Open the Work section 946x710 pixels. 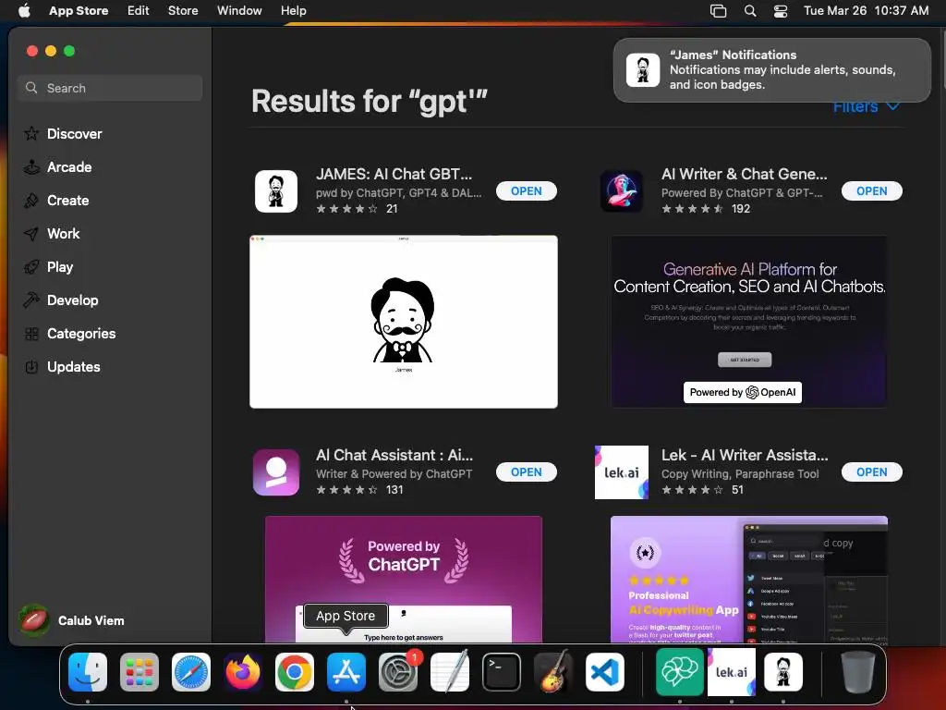click(52, 233)
